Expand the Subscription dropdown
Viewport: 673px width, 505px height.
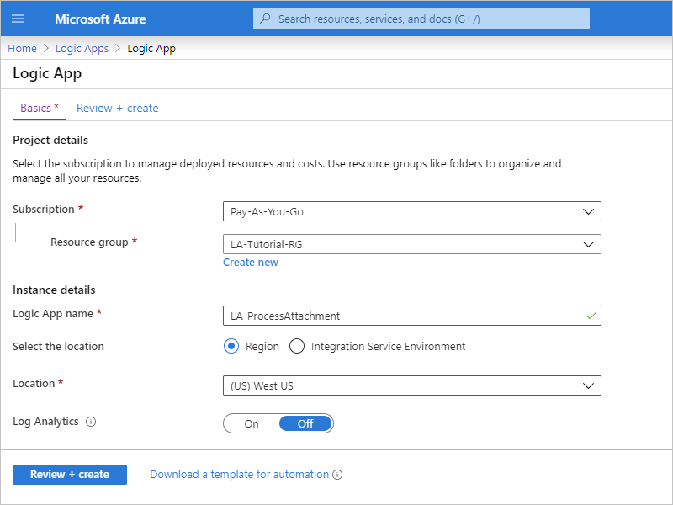coord(411,211)
